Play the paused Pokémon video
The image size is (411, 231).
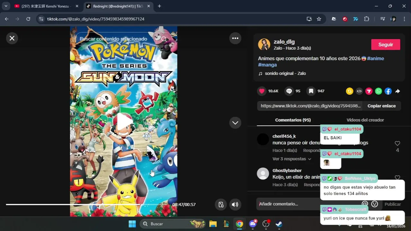pyautogui.click(x=124, y=122)
